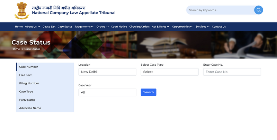Screen dimensions: 277x140
Task: Open the Case Year dropdown
Action: pyautogui.click(x=107, y=92)
